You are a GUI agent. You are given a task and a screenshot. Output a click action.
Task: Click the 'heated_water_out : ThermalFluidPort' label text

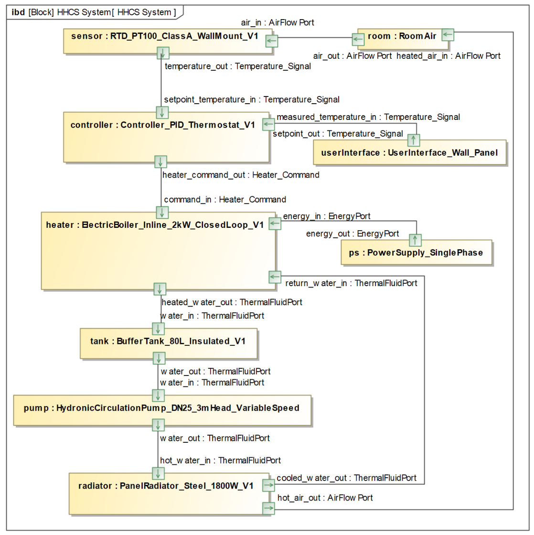pyautogui.click(x=232, y=302)
